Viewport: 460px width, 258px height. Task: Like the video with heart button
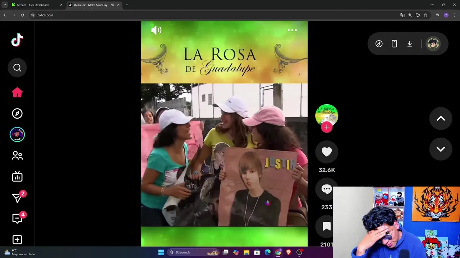[327, 152]
